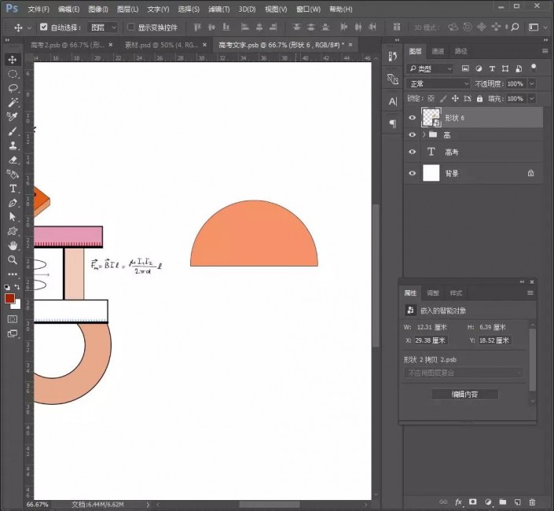The height and width of the screenshot is (511, 554).
Task: Switch to the 路径 tab
Action: pos(460,51)
